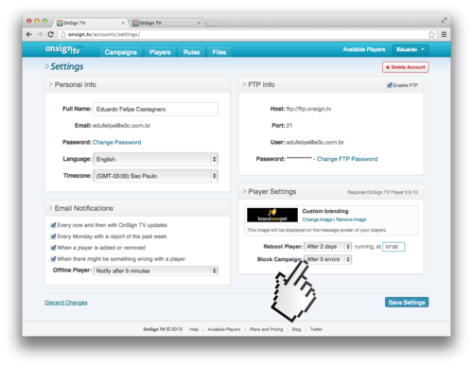Toggle the Enable FTP checkbox
The height and width of the screenshot is (367, 473).
tap(390, 85)
